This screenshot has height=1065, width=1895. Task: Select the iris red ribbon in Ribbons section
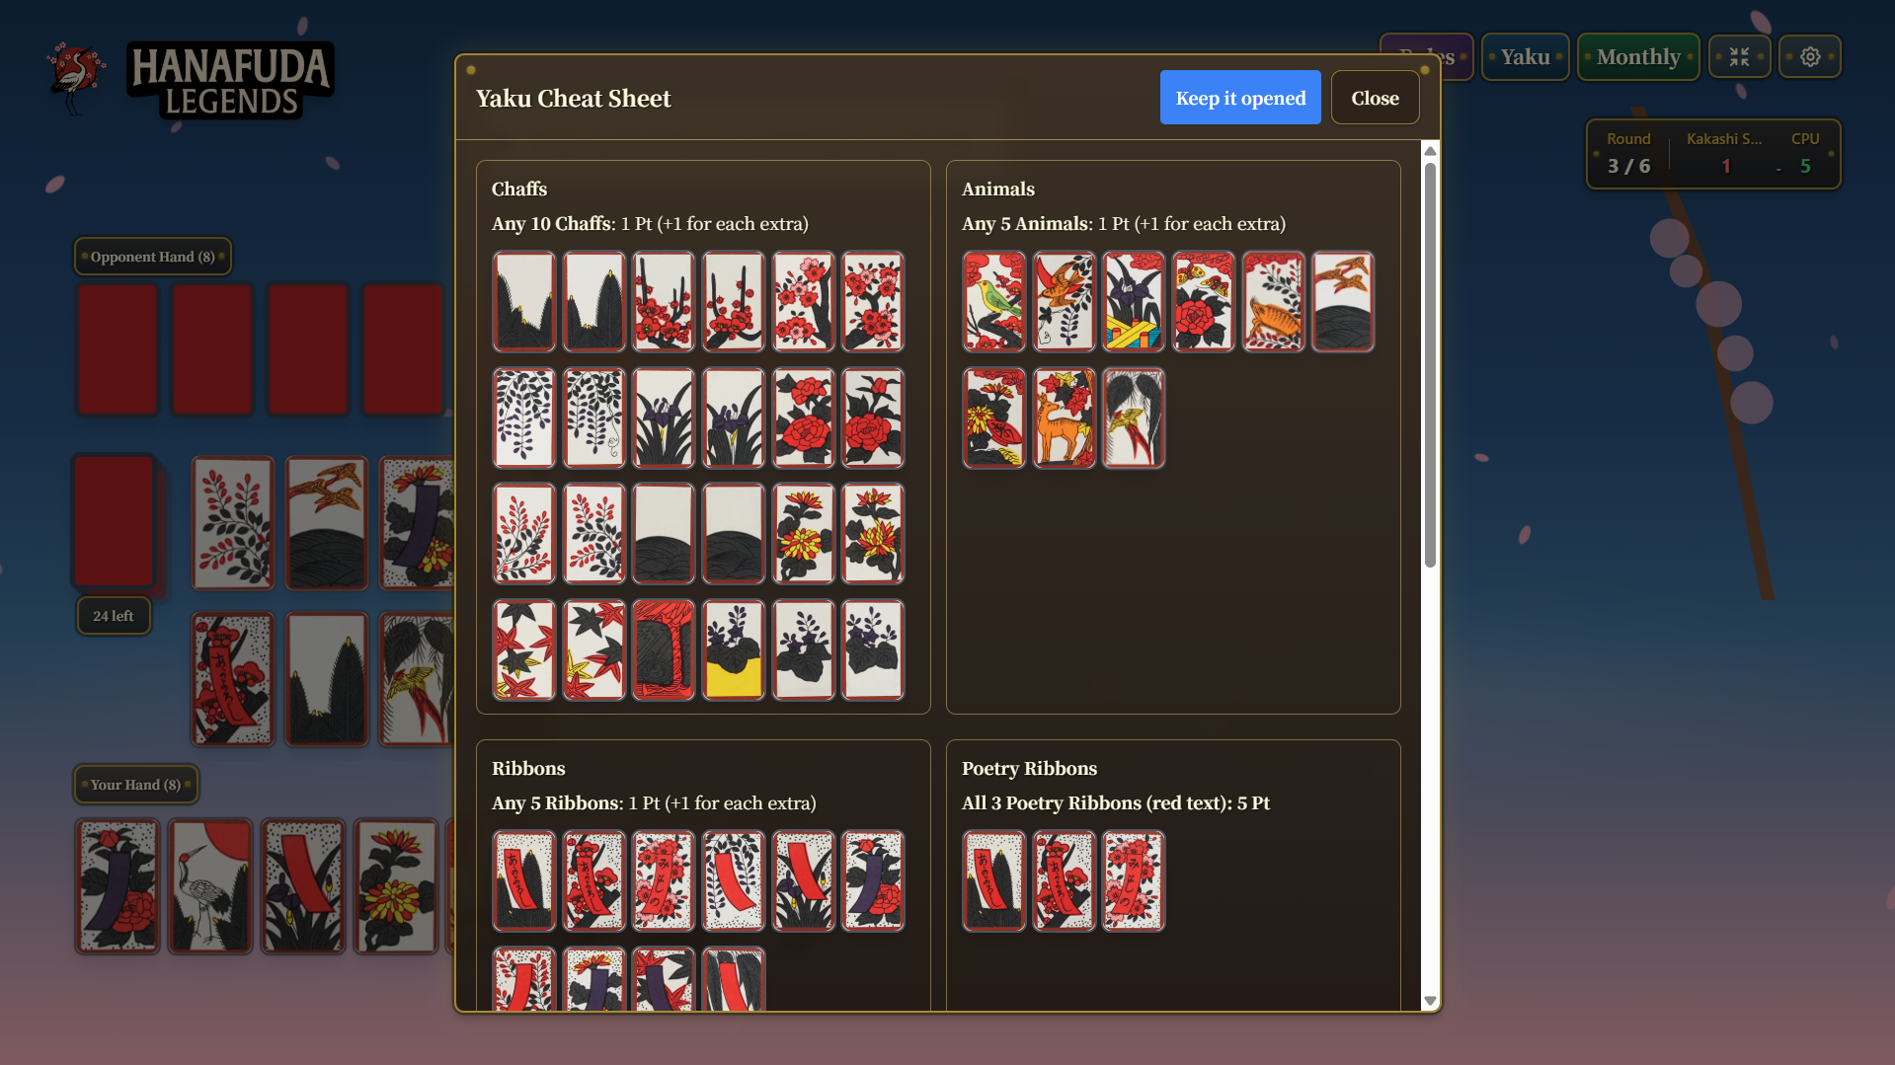[803, 880]
